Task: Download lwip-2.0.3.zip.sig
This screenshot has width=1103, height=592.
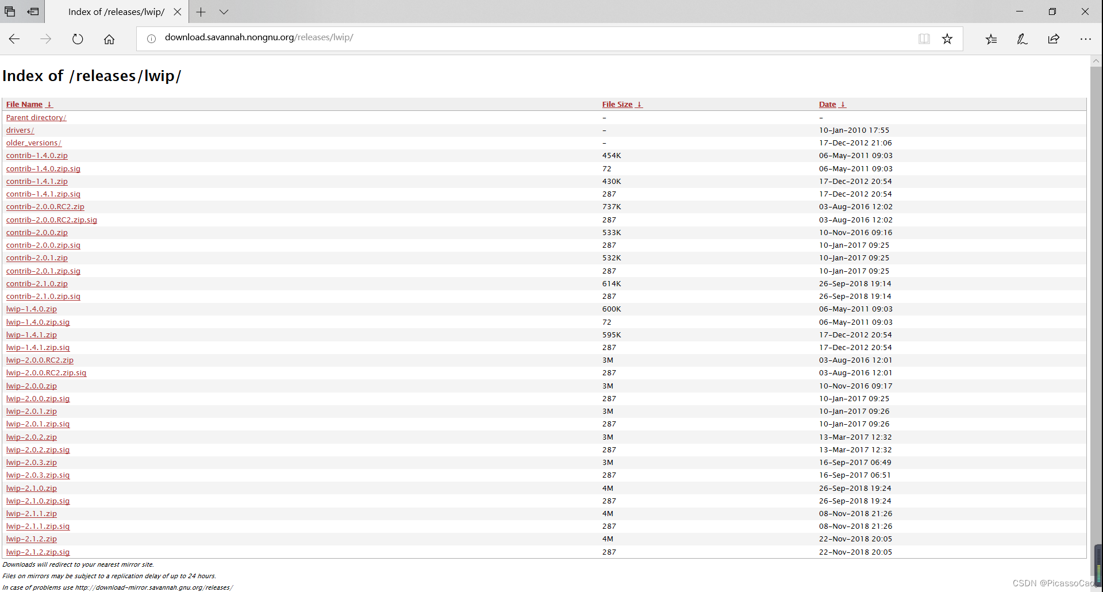Action: coord(38,475)
